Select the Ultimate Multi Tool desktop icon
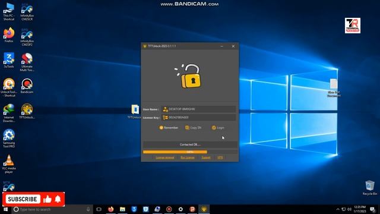 click(27, 62)
